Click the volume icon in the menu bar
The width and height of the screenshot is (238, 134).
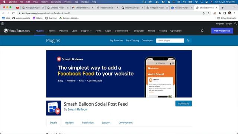[184, 2]
